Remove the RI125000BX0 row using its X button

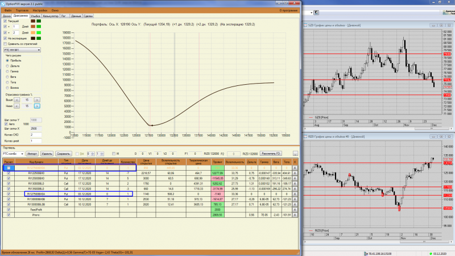coord(295,178)
